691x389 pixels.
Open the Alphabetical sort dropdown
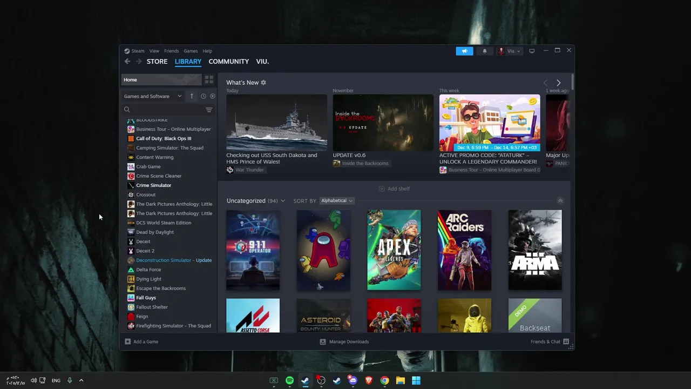pyautogui.click(x=337, y=200)
